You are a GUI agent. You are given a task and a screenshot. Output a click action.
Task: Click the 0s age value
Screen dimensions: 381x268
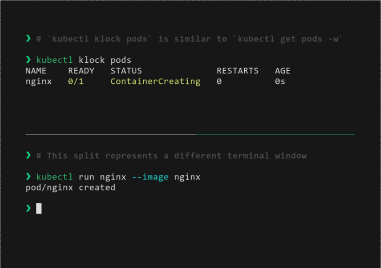[280, 81]
